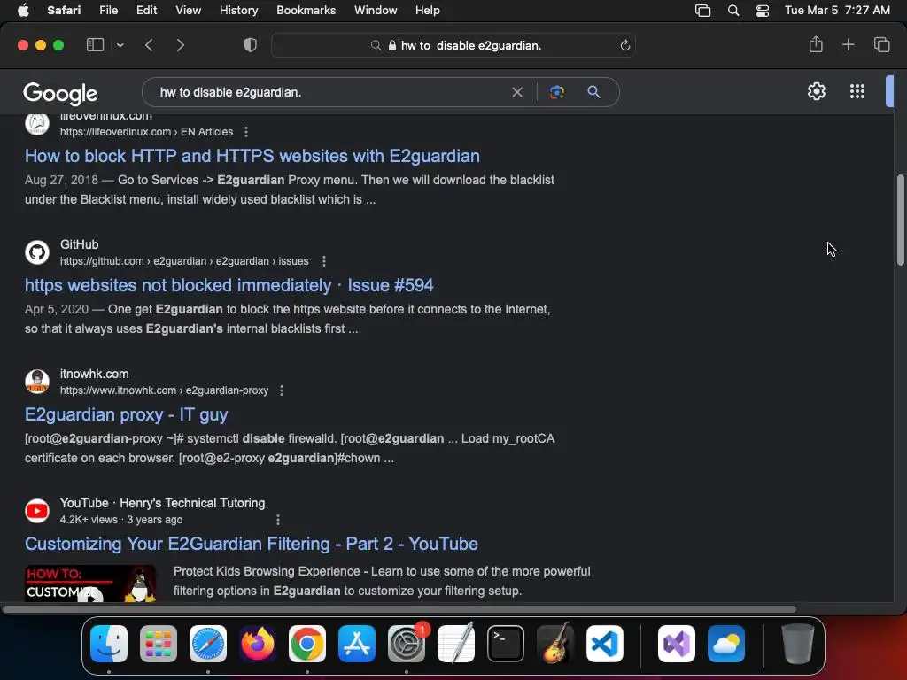This screenshot has height=680, width=907.
Task: Go forward to the next page
Action: point(180,45)
